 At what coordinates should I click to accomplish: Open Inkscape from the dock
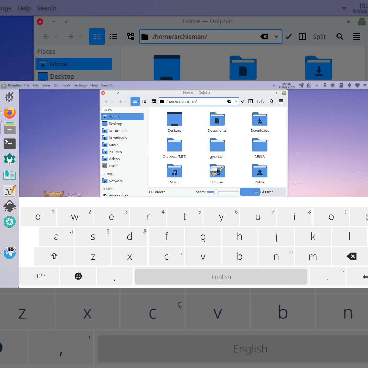click(x=9, y=206)
